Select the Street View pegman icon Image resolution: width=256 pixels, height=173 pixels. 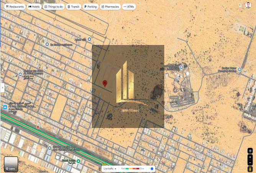250,169
